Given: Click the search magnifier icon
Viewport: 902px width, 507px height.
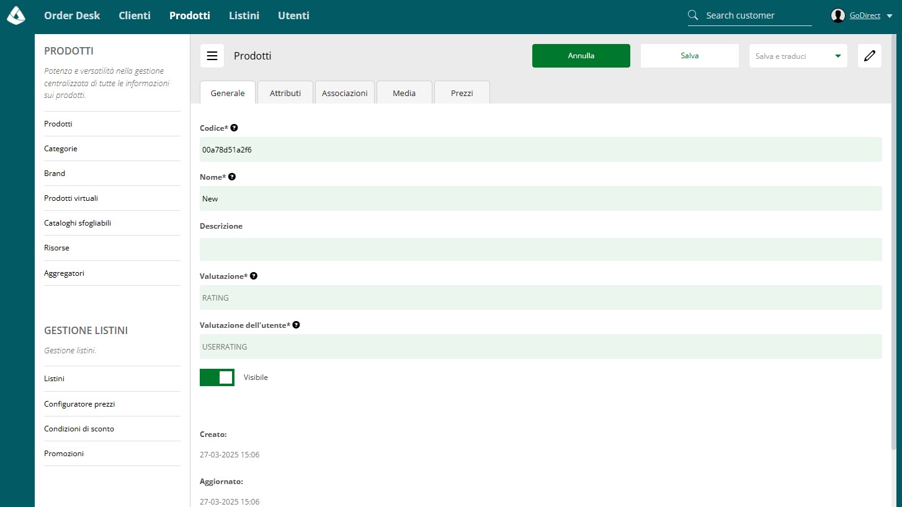Looking at the screenshot, I should [x=694, y=15].
